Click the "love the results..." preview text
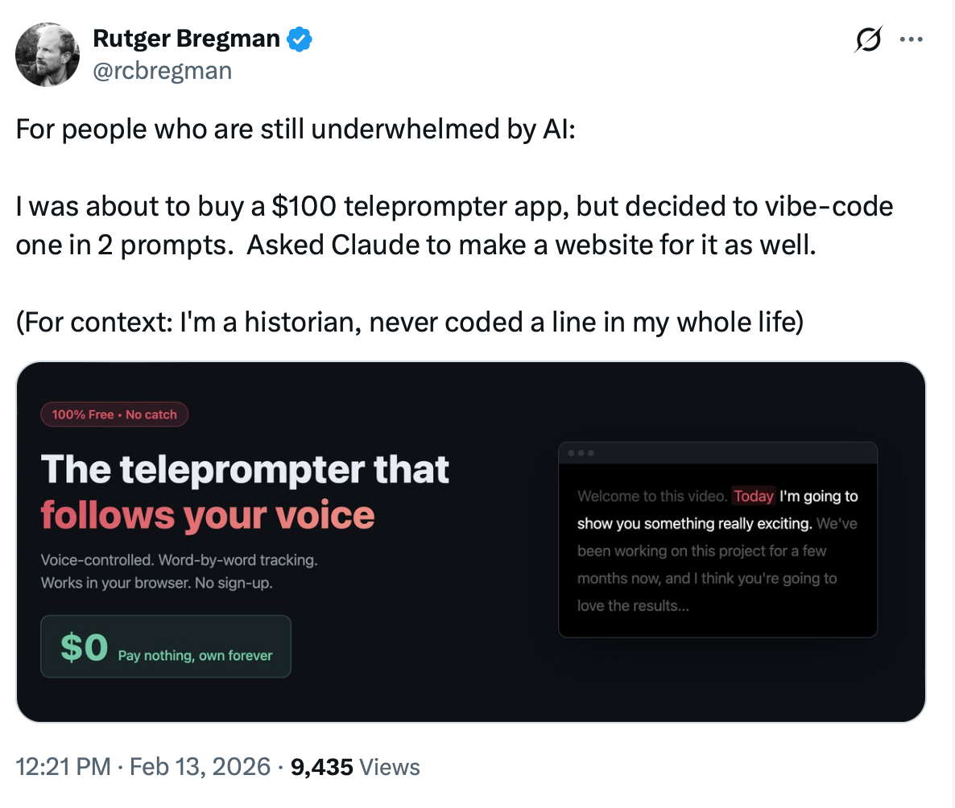Viewport: 955px width, 808px height. click(633, 605)
